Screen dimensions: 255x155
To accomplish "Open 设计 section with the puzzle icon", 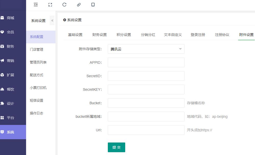I will tap(10, 104).
